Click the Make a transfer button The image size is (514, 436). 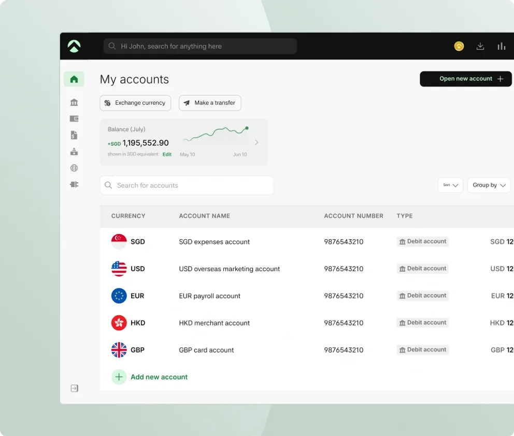click(x=210, y=103)
